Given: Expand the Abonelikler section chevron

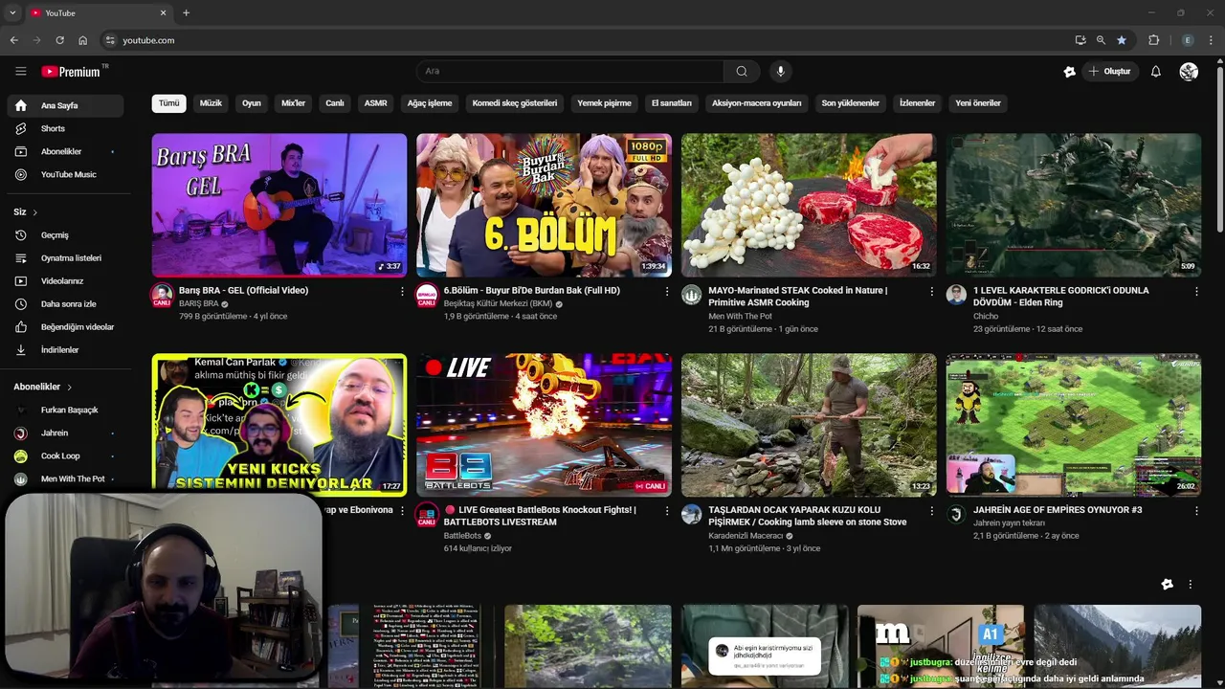Looking at the screenshot, I should point(69,387).
